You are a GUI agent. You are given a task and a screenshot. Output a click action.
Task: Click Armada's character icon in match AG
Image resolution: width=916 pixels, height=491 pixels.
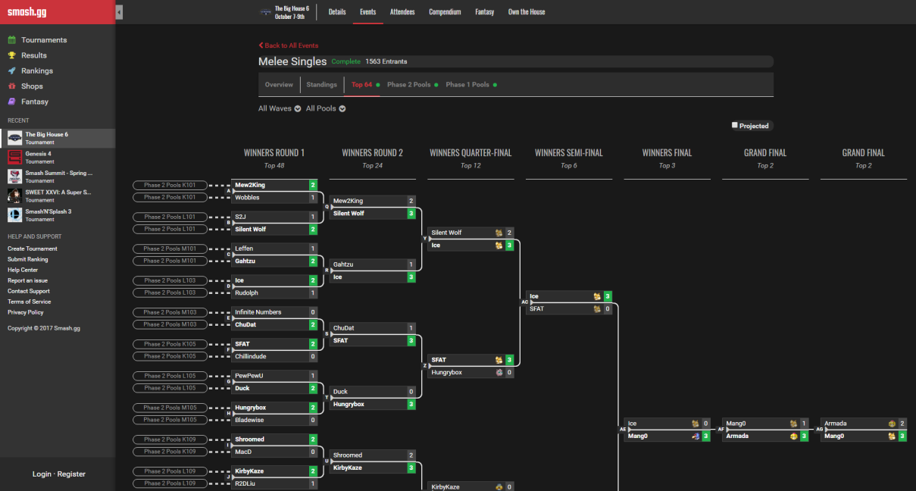point(892,424)
